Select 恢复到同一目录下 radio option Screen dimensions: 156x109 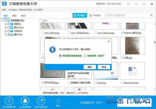tap(85, 56)
